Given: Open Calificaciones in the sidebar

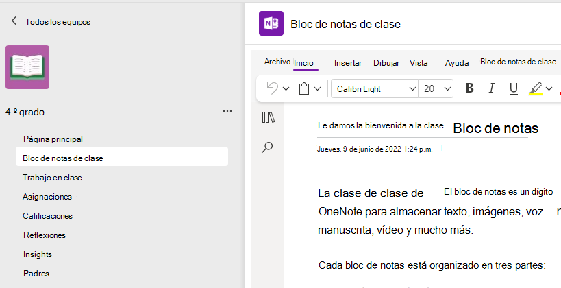Looking at the screenshot, I should 47,215.
